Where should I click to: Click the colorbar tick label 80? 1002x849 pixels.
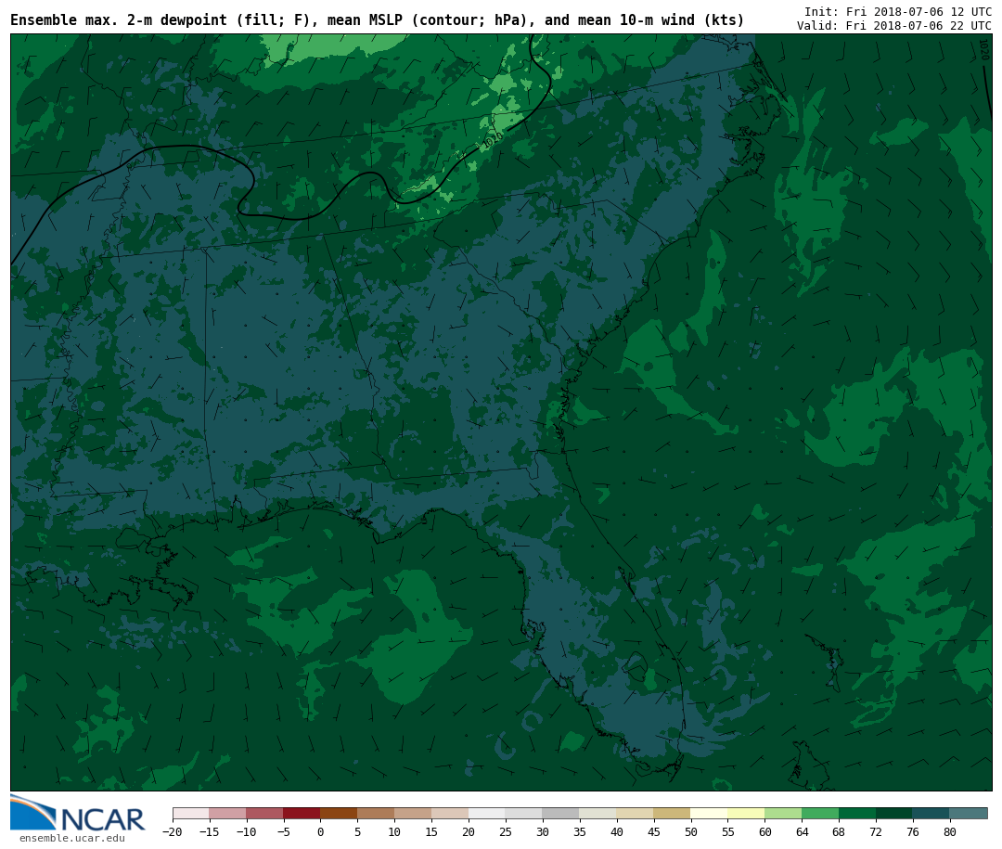950,831
